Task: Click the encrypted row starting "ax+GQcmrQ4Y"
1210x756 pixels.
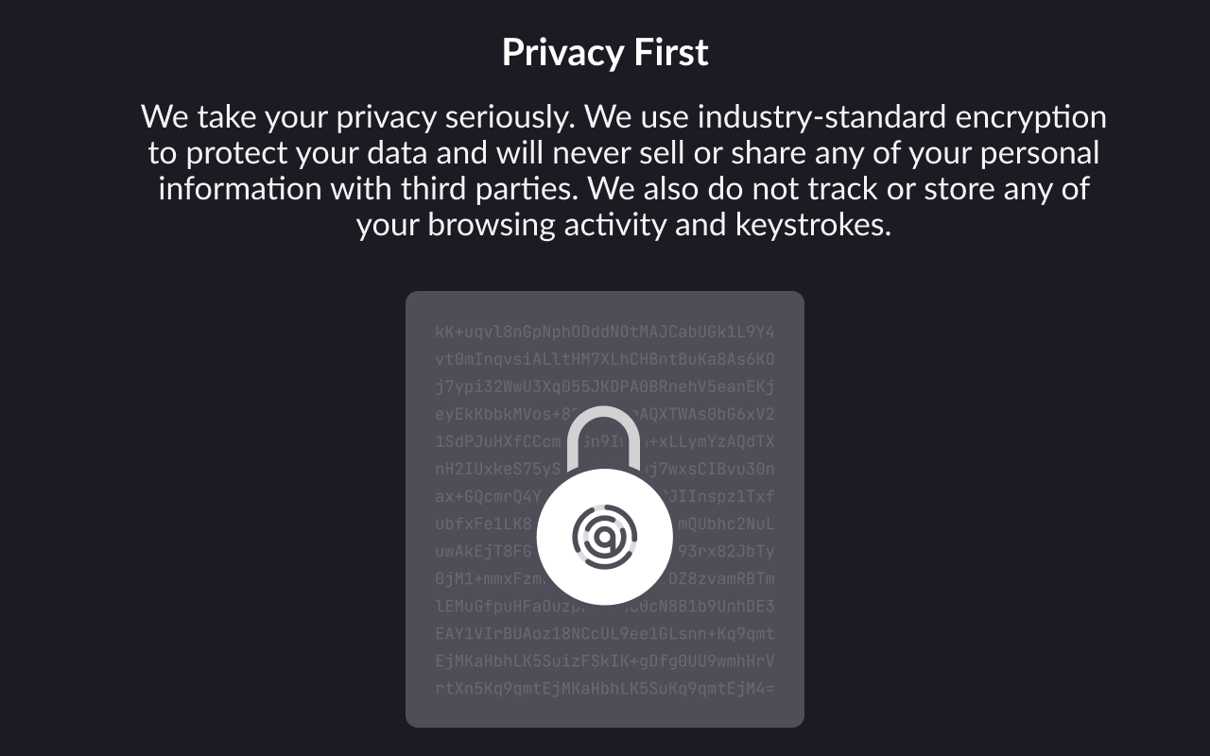Action: [605, 496]
